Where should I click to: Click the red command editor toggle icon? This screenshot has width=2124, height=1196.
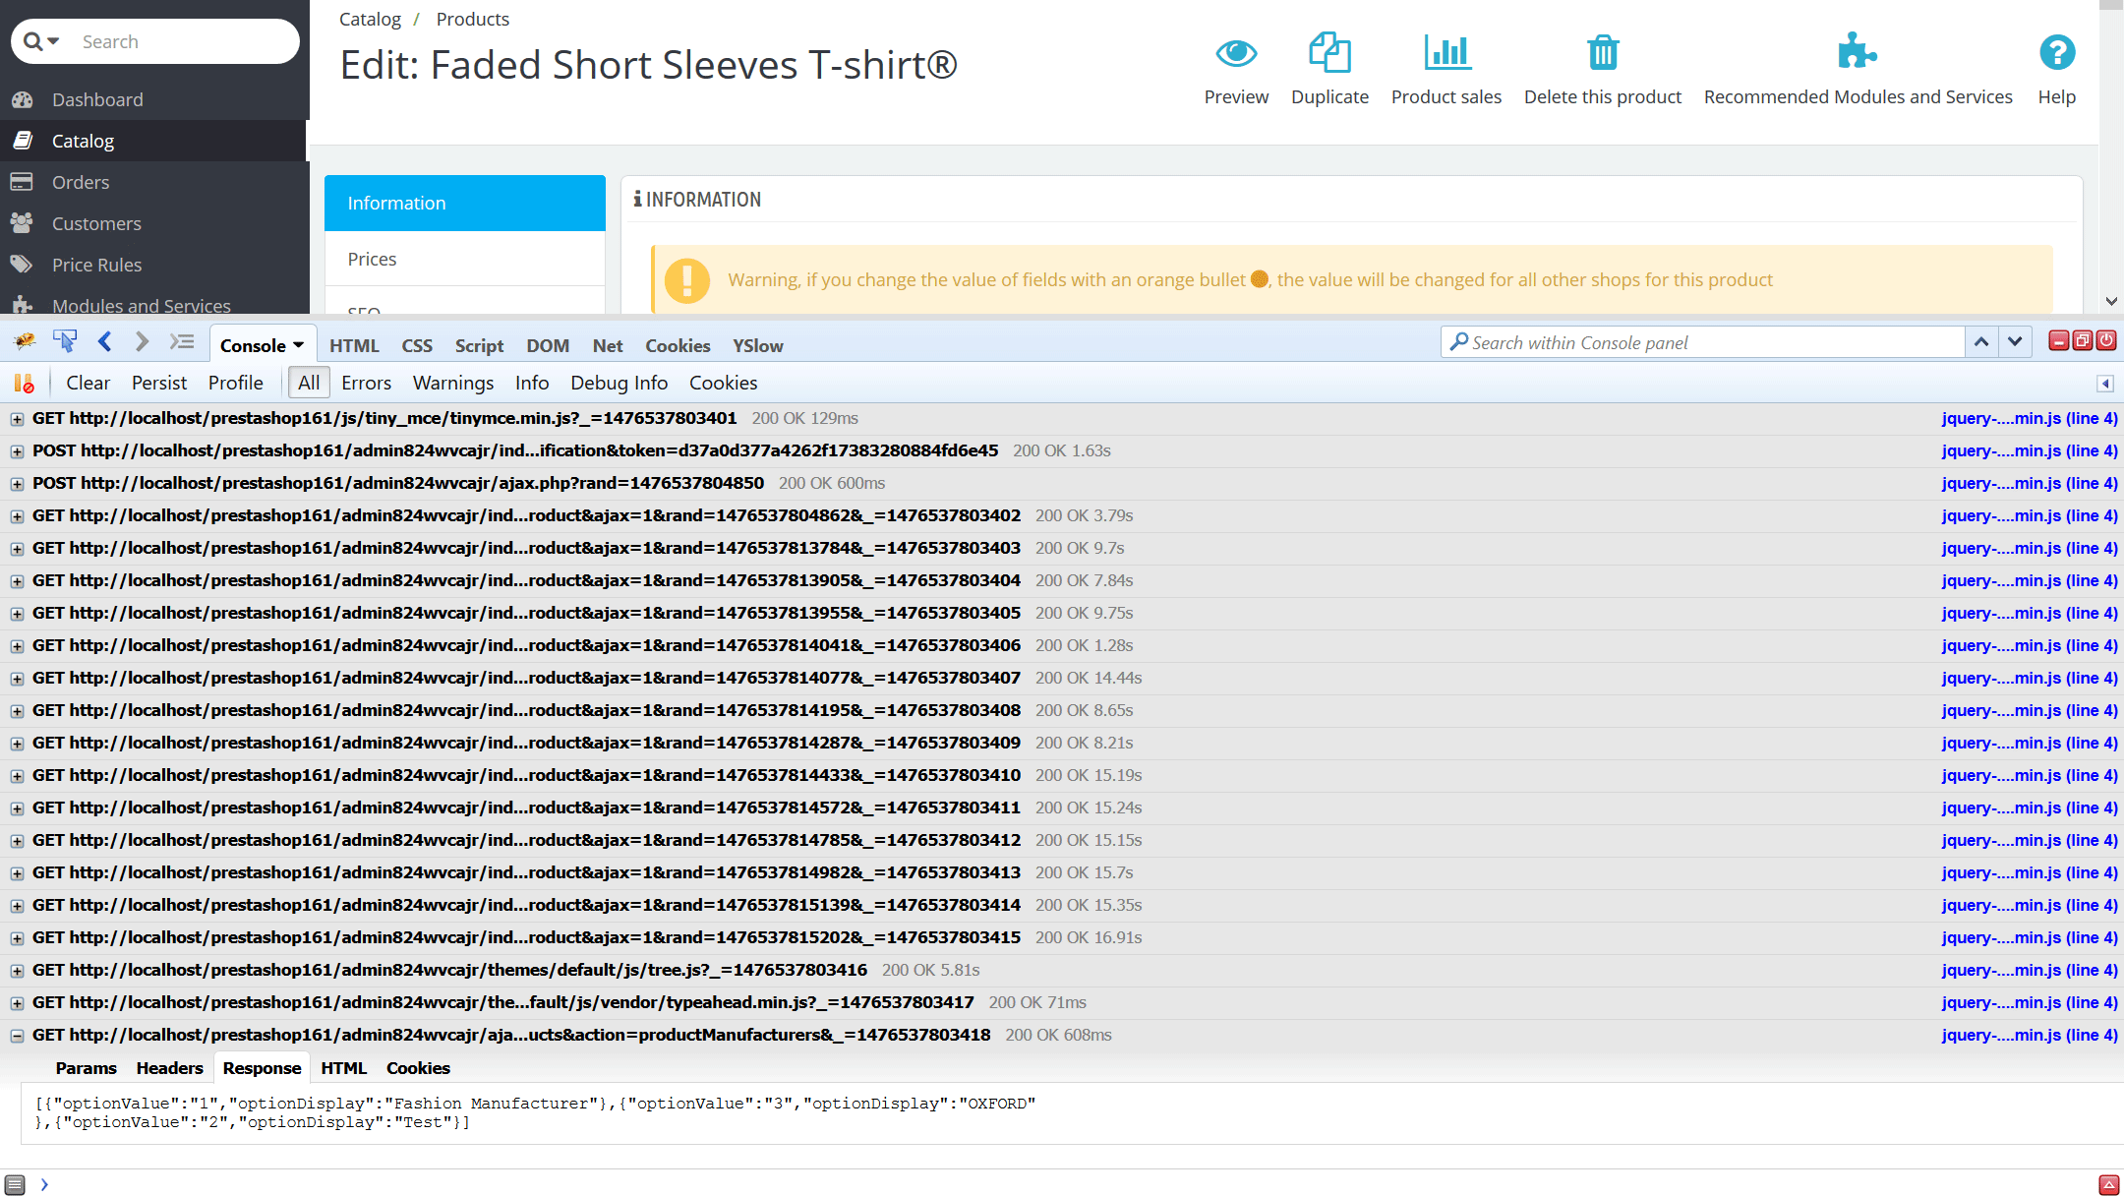pyautogui.click(x=2108, y=1184)
